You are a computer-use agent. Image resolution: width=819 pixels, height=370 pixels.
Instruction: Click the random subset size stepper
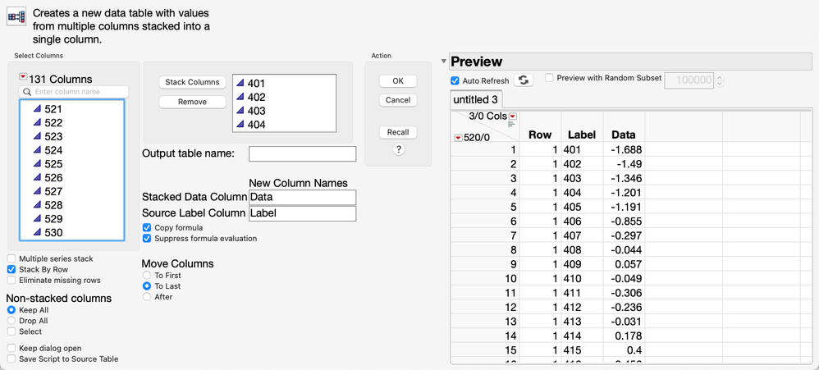click(719, 80)
